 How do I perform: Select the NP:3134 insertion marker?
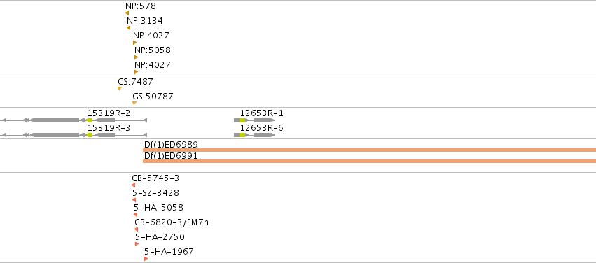point(128,28)
